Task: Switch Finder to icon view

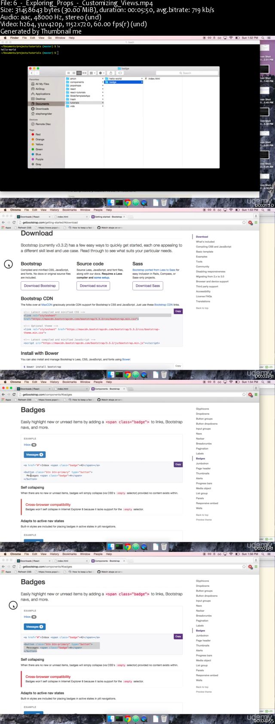Action: click(x=68, y=73)
